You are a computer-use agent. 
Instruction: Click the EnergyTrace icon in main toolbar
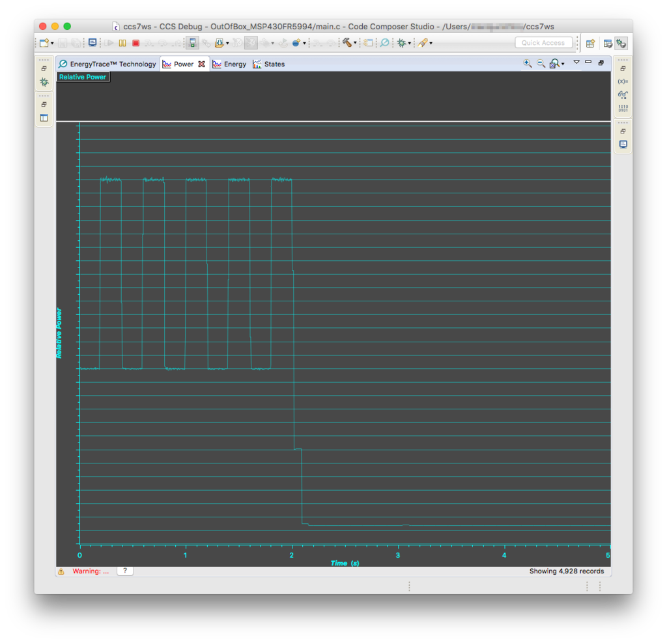(384, 43)
